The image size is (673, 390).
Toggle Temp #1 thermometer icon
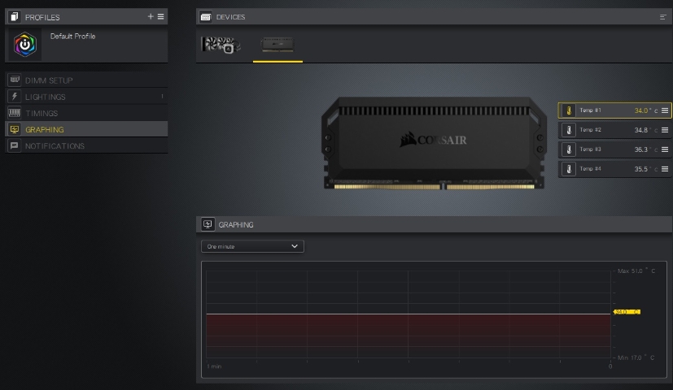click(569, 110)
